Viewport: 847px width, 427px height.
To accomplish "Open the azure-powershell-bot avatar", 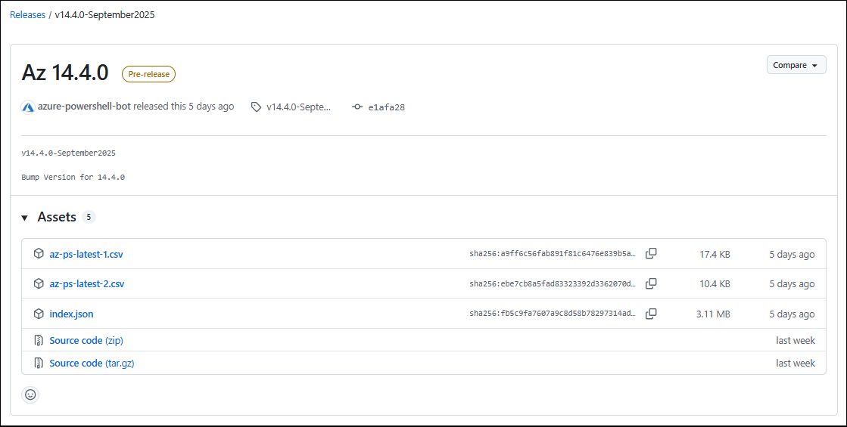I will 28,107.
